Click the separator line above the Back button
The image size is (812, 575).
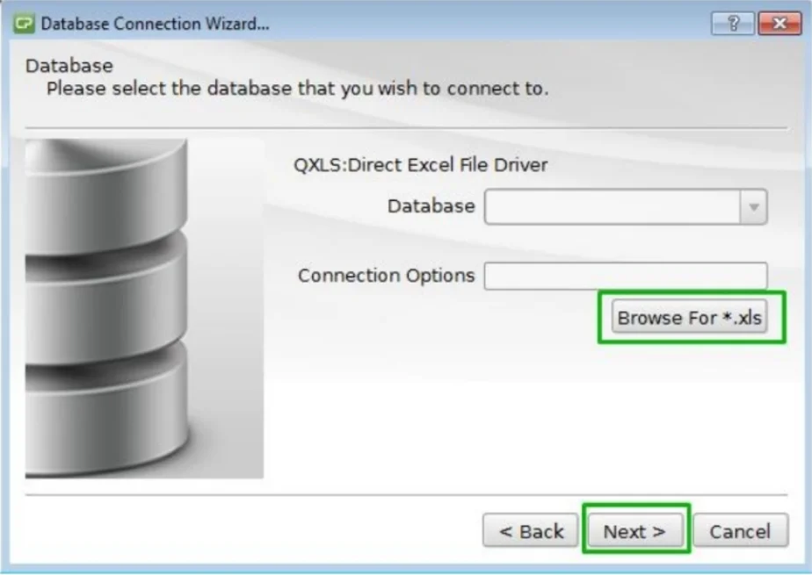click(407, 495)
